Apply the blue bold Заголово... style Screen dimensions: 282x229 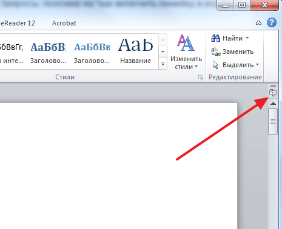click(48, 51)
